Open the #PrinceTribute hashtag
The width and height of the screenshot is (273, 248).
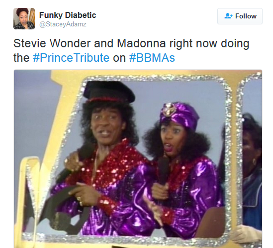click(71, 58)
